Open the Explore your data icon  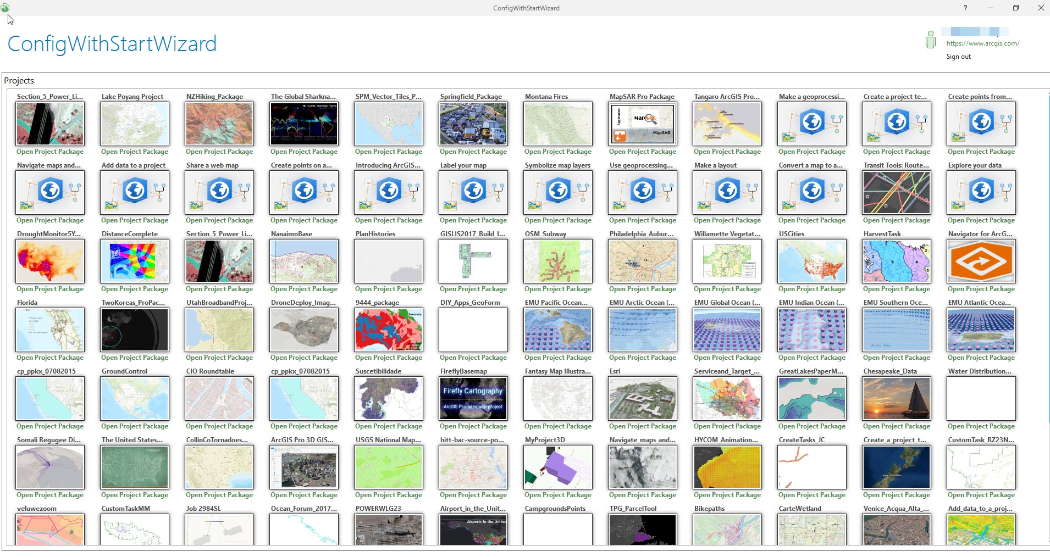coord(981,192)
